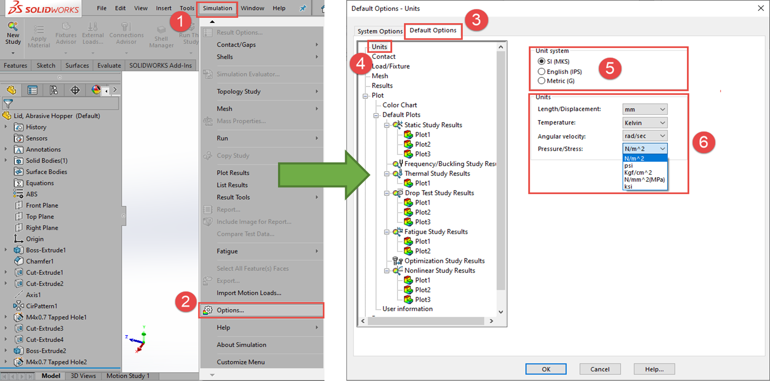Switch to the Motion Study 1 tab

click(x=128, y=376)
